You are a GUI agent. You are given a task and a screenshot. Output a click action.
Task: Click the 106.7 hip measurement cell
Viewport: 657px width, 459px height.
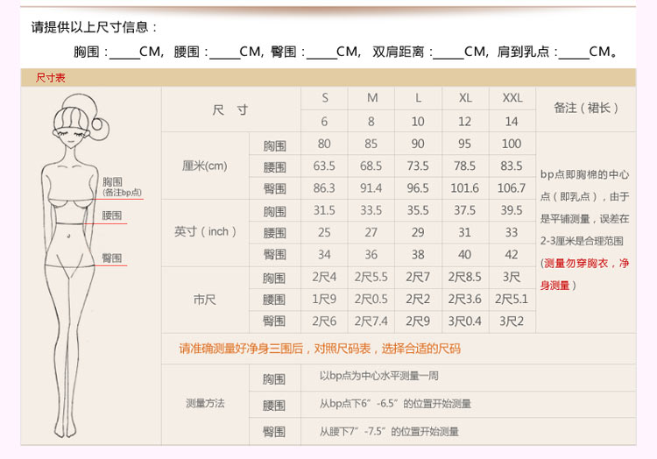(x=512, y=188)
